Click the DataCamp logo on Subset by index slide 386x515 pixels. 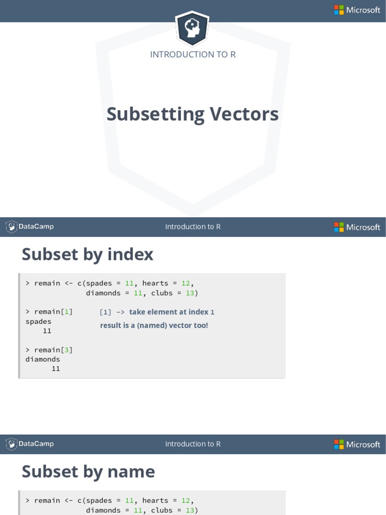click(30, 227)
